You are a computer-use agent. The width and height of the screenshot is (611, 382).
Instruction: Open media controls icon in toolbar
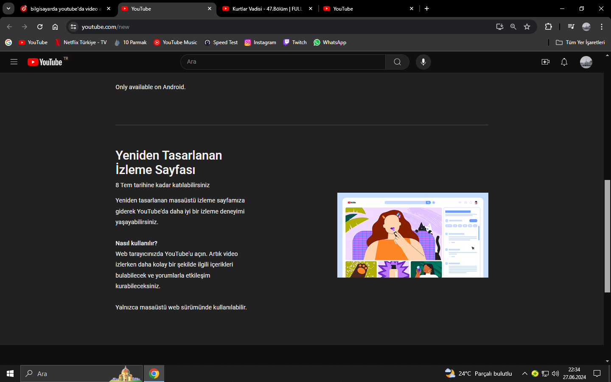tap(571, 27)
